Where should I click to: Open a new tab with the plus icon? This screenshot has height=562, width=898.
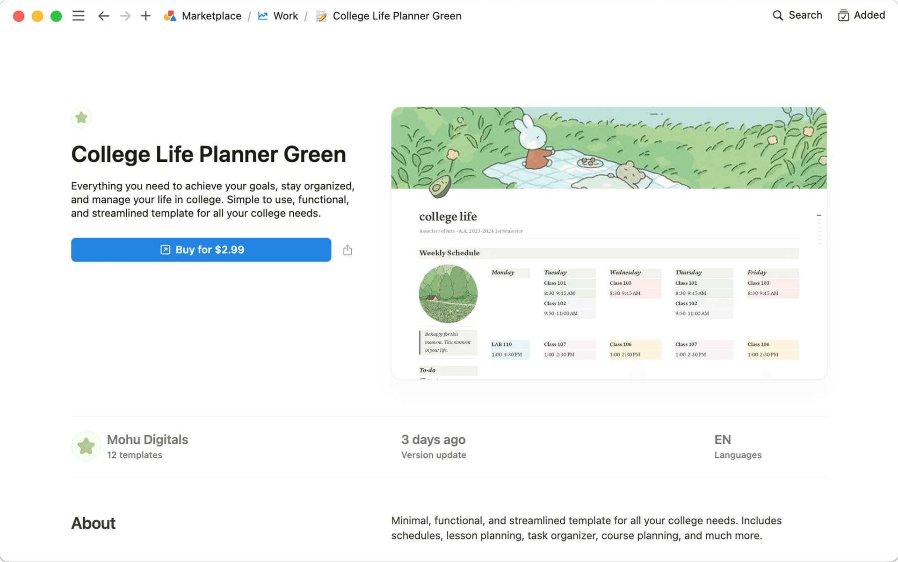point(145,15)
